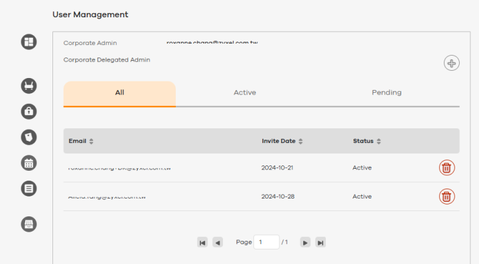Click the page number input field
Viewport: 479px width, 264px height.
tap(267, 242)
